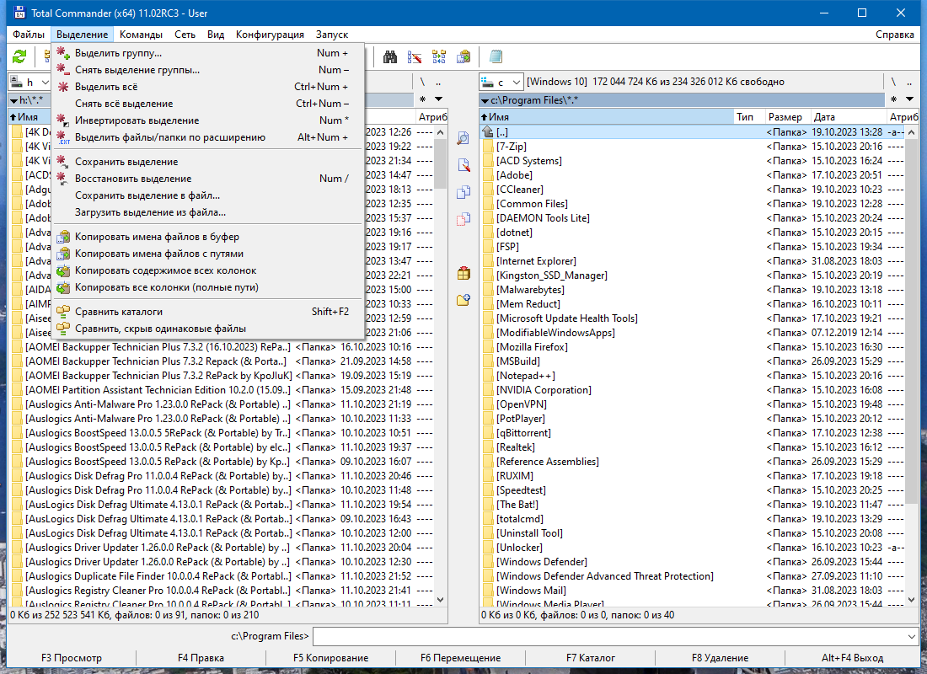Select the 'Сравнить каталоги' menu entry
This screenshot has height=674, width=927.
tap(119, 312)
